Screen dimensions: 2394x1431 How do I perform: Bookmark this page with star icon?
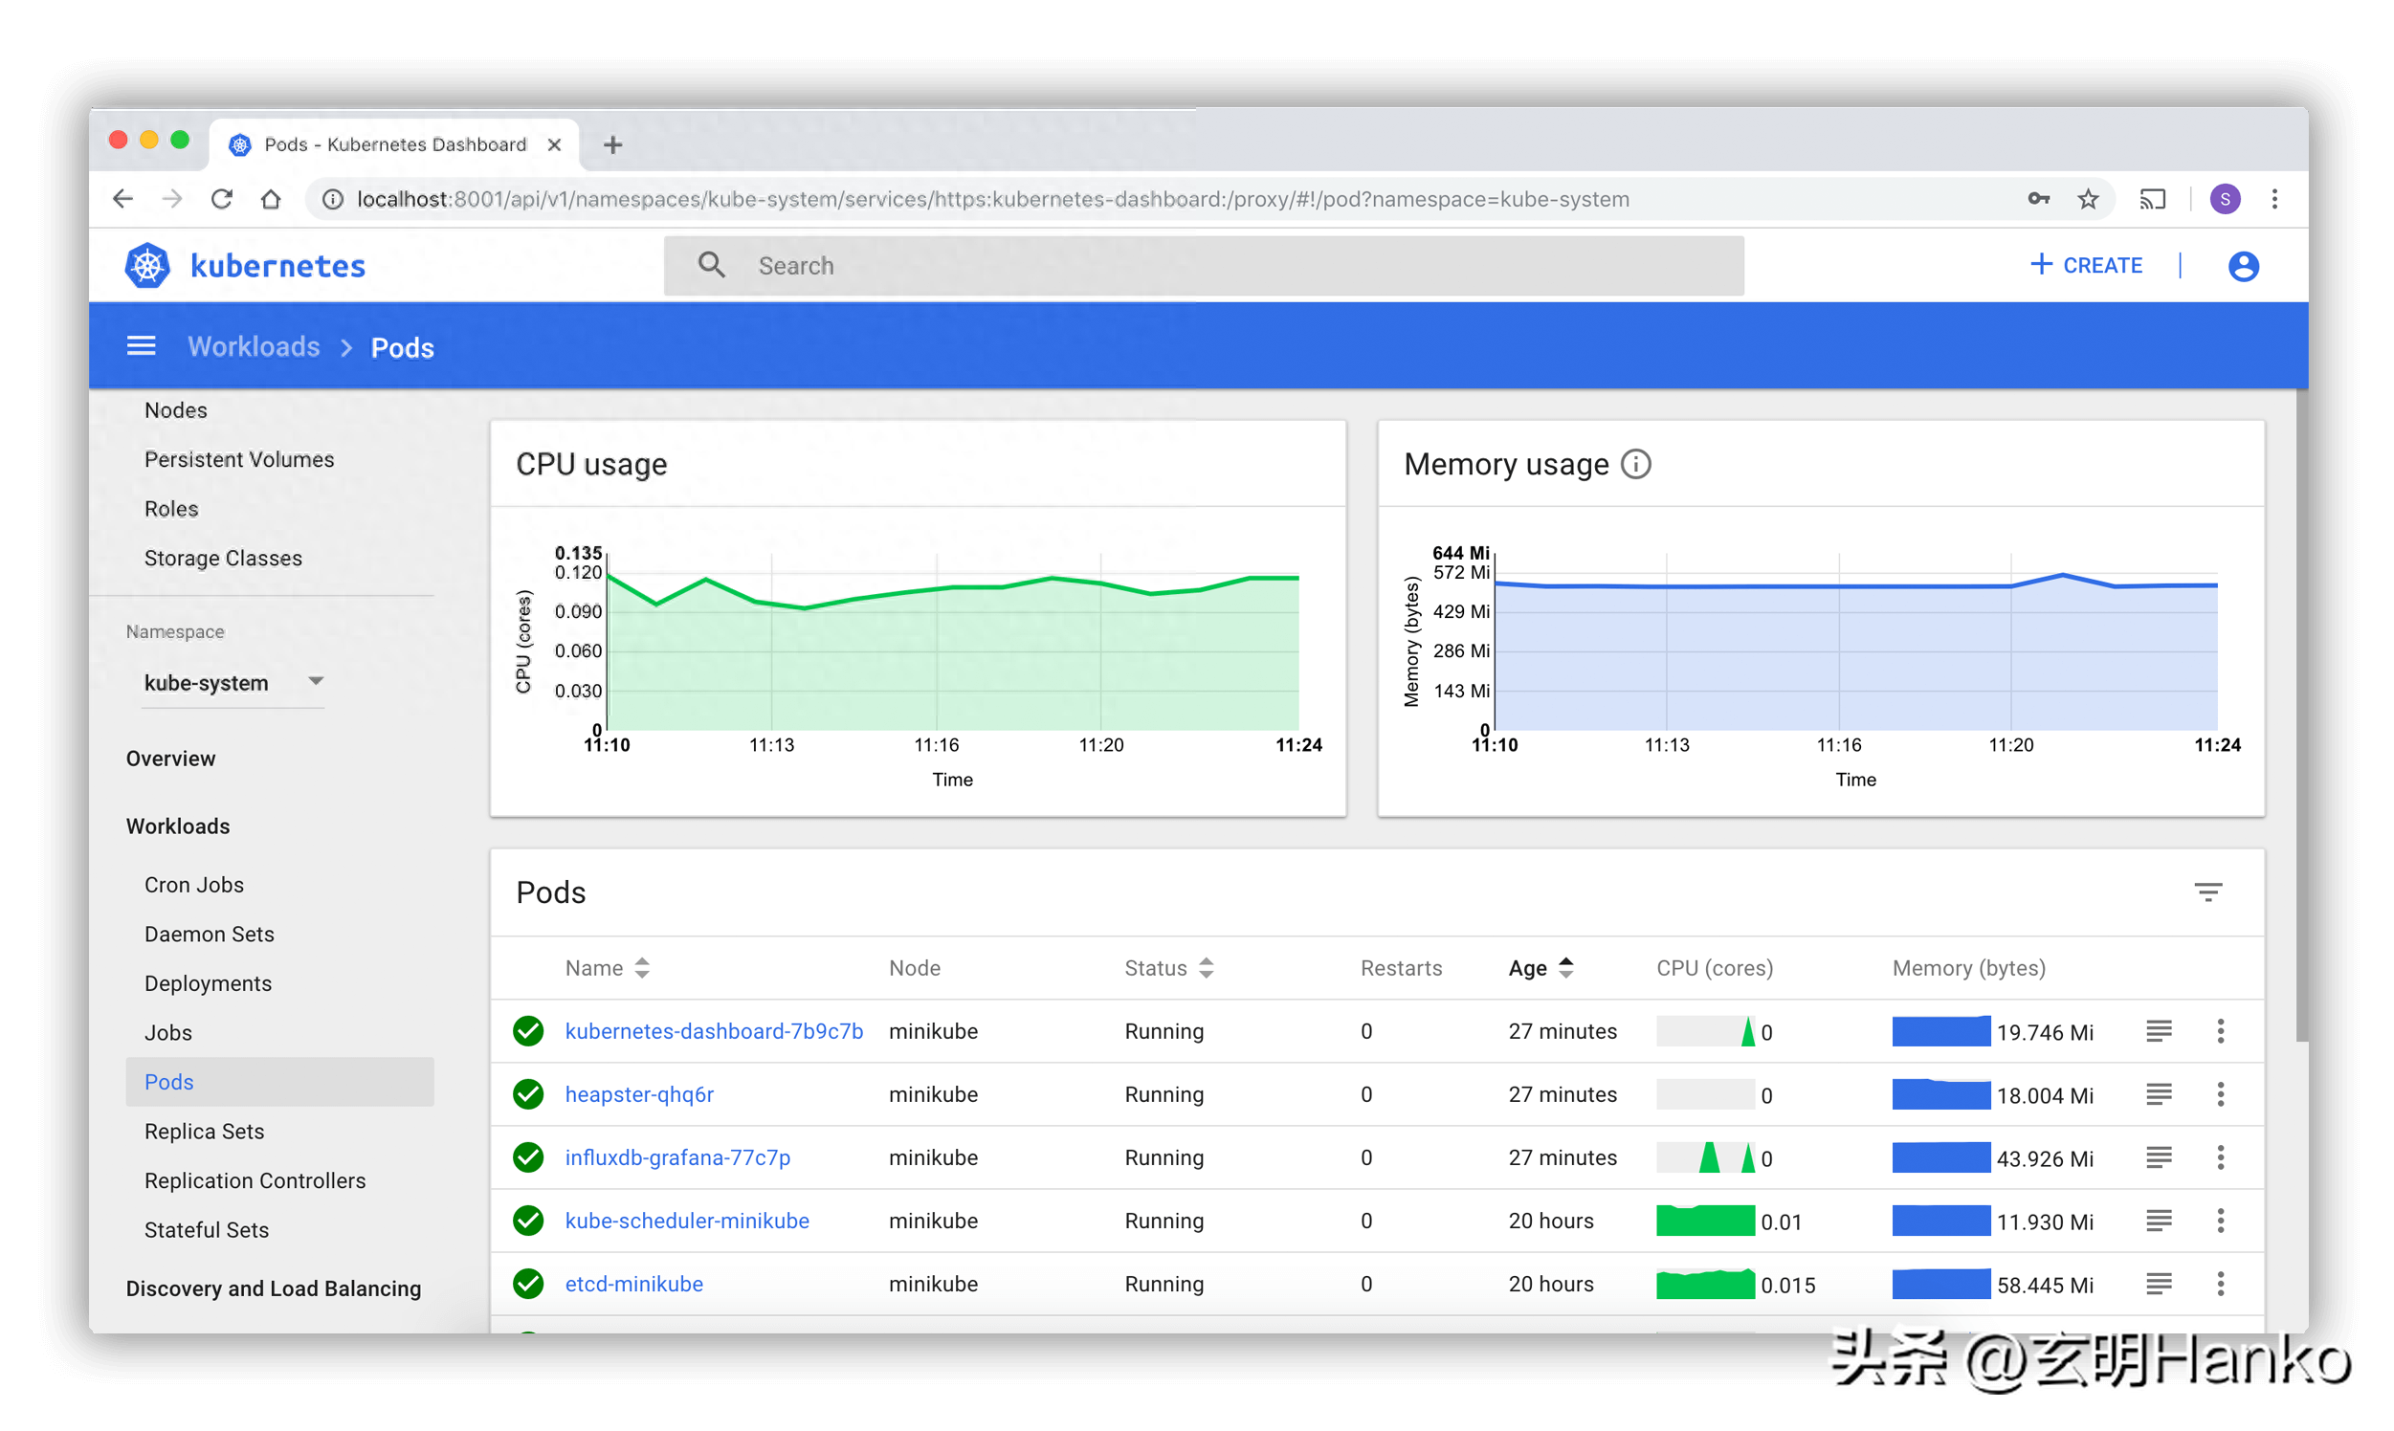tap(2088, 200)
